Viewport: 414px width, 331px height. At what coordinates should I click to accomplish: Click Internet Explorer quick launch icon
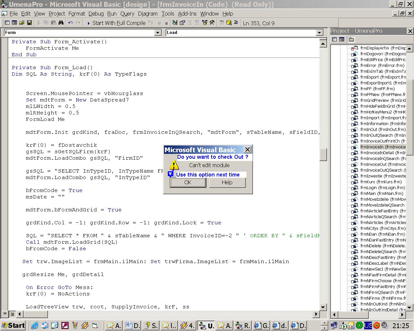click(35, 325)
